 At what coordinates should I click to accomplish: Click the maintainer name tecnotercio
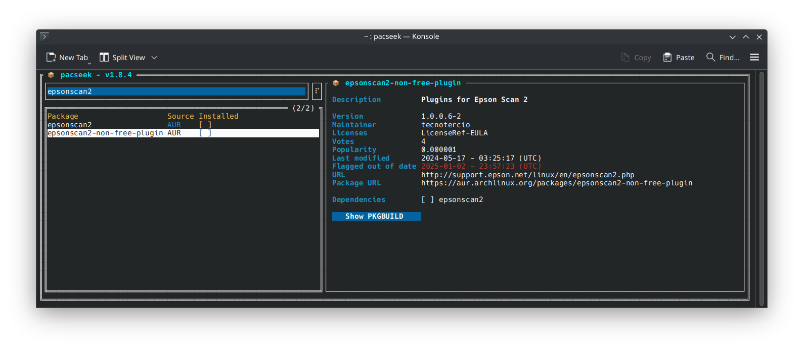click(x=445, y=125)
